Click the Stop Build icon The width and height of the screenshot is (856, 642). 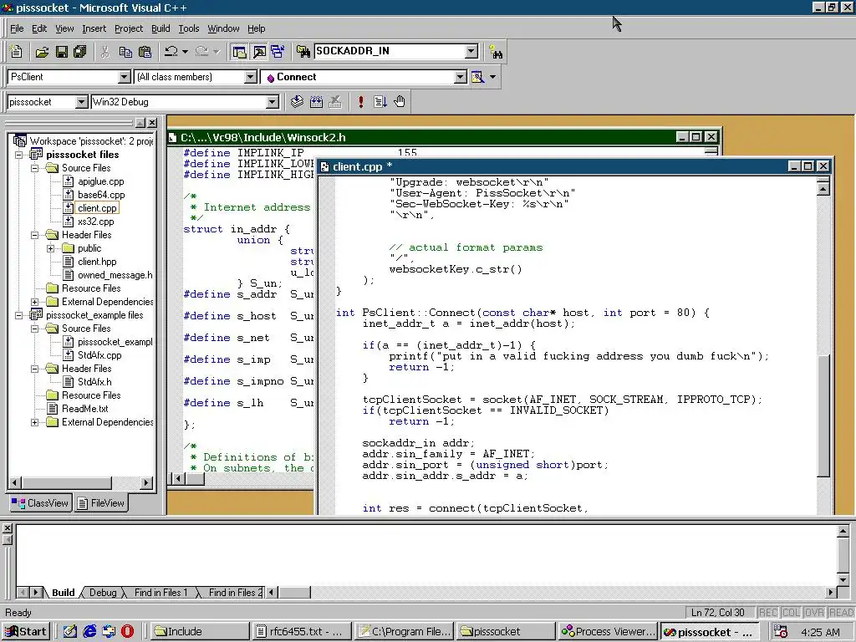tap(335, 101)
